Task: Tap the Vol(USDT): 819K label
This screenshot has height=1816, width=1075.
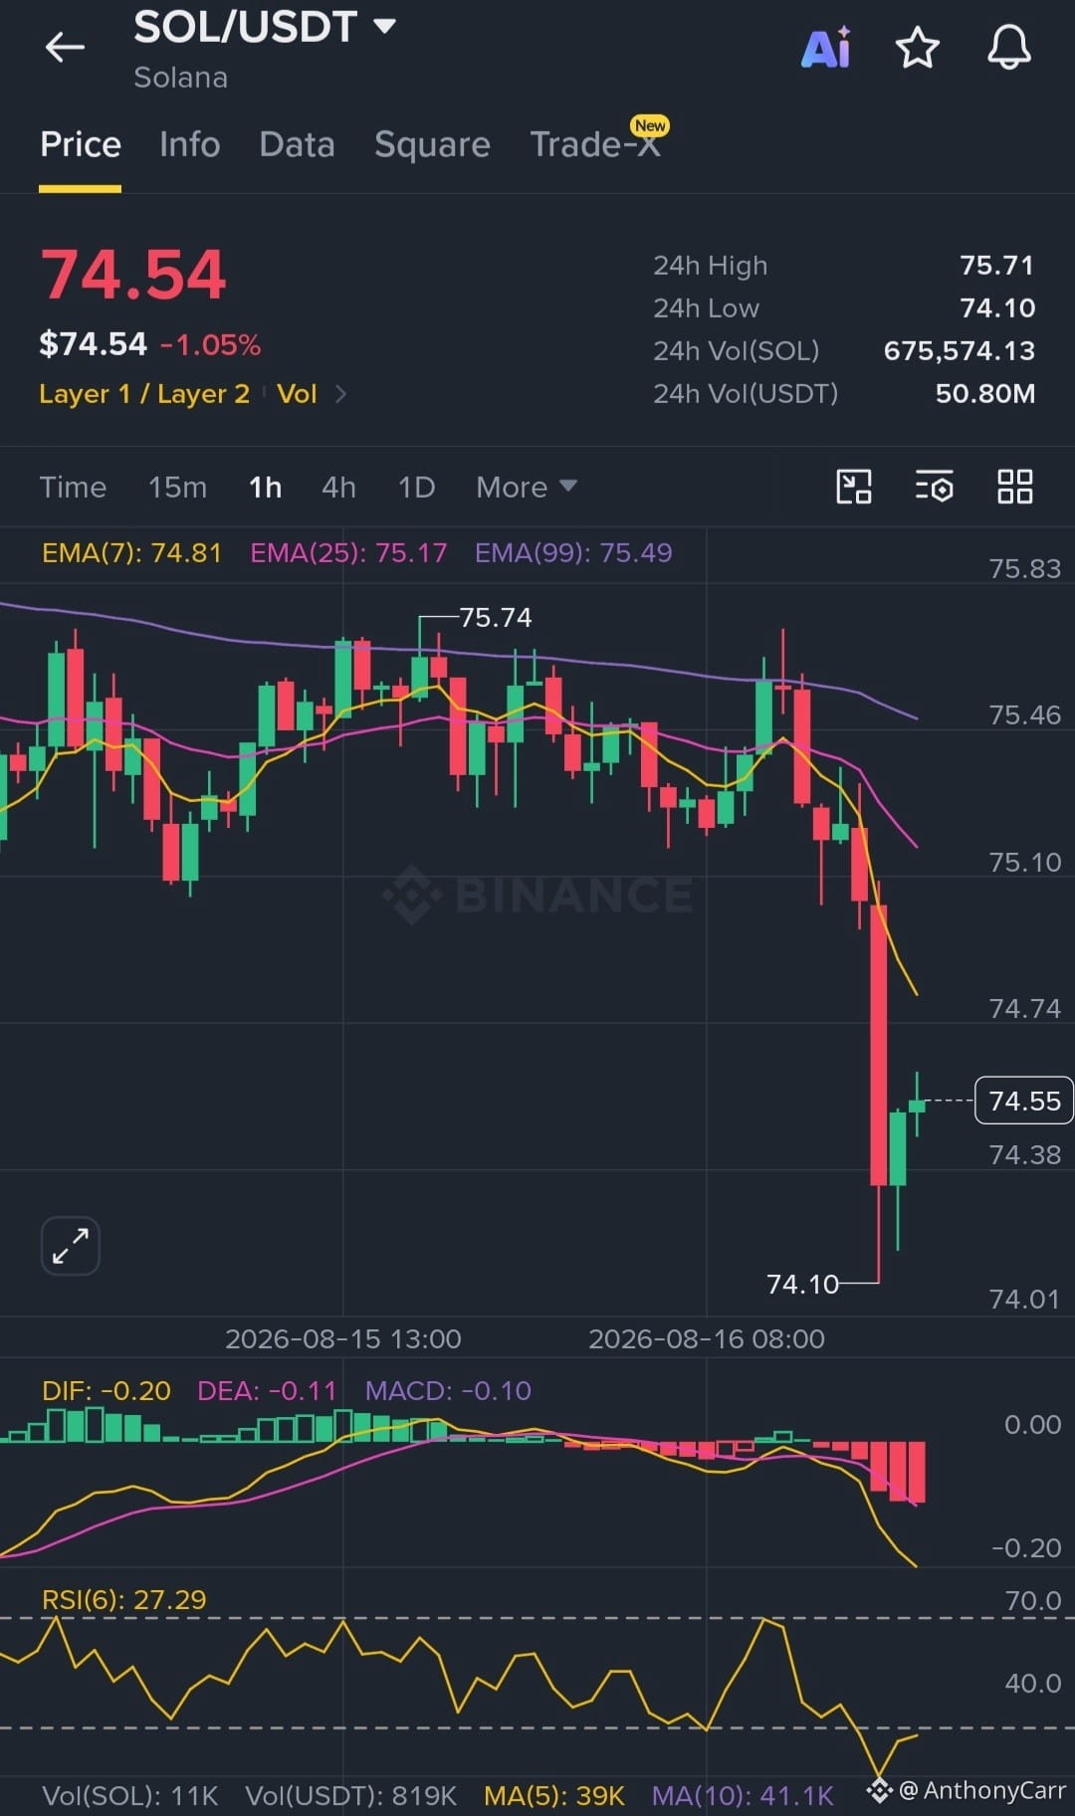Action: (x=351, y=1796)
